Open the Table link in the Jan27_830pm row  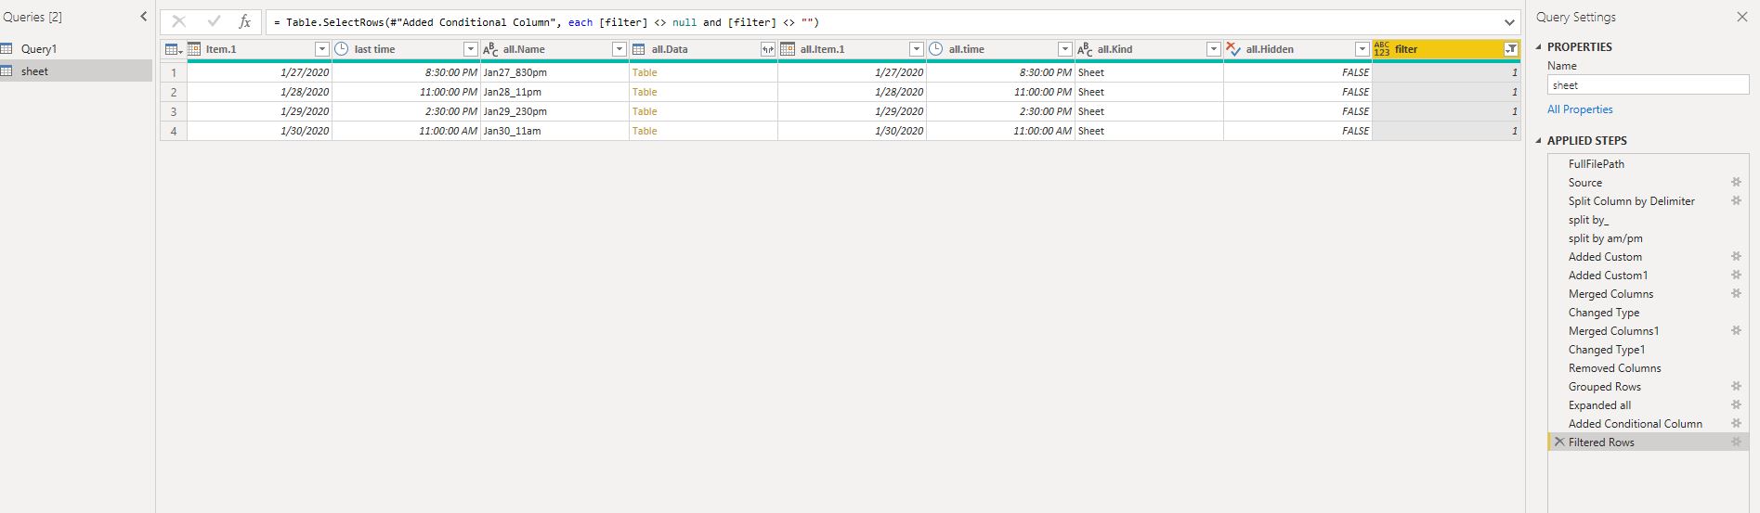click(x=645, y=72)
